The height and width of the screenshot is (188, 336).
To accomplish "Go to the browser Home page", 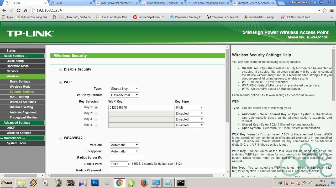I will click(25, 10).
